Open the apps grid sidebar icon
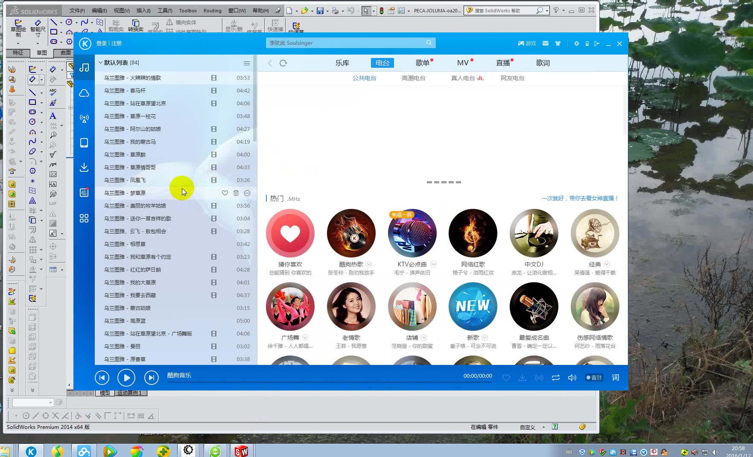This screenshot has height=457, width=753. pos(84,218)
